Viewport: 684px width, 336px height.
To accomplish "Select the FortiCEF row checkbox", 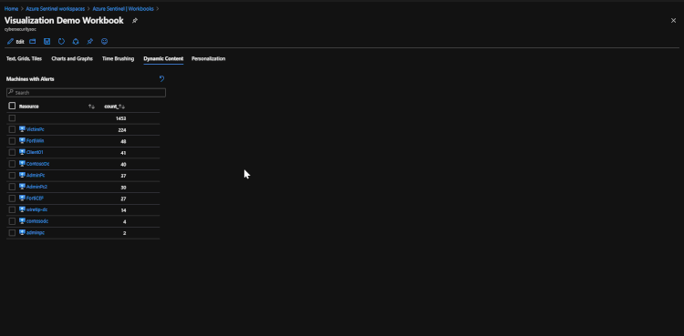I will tap(12, 199).
